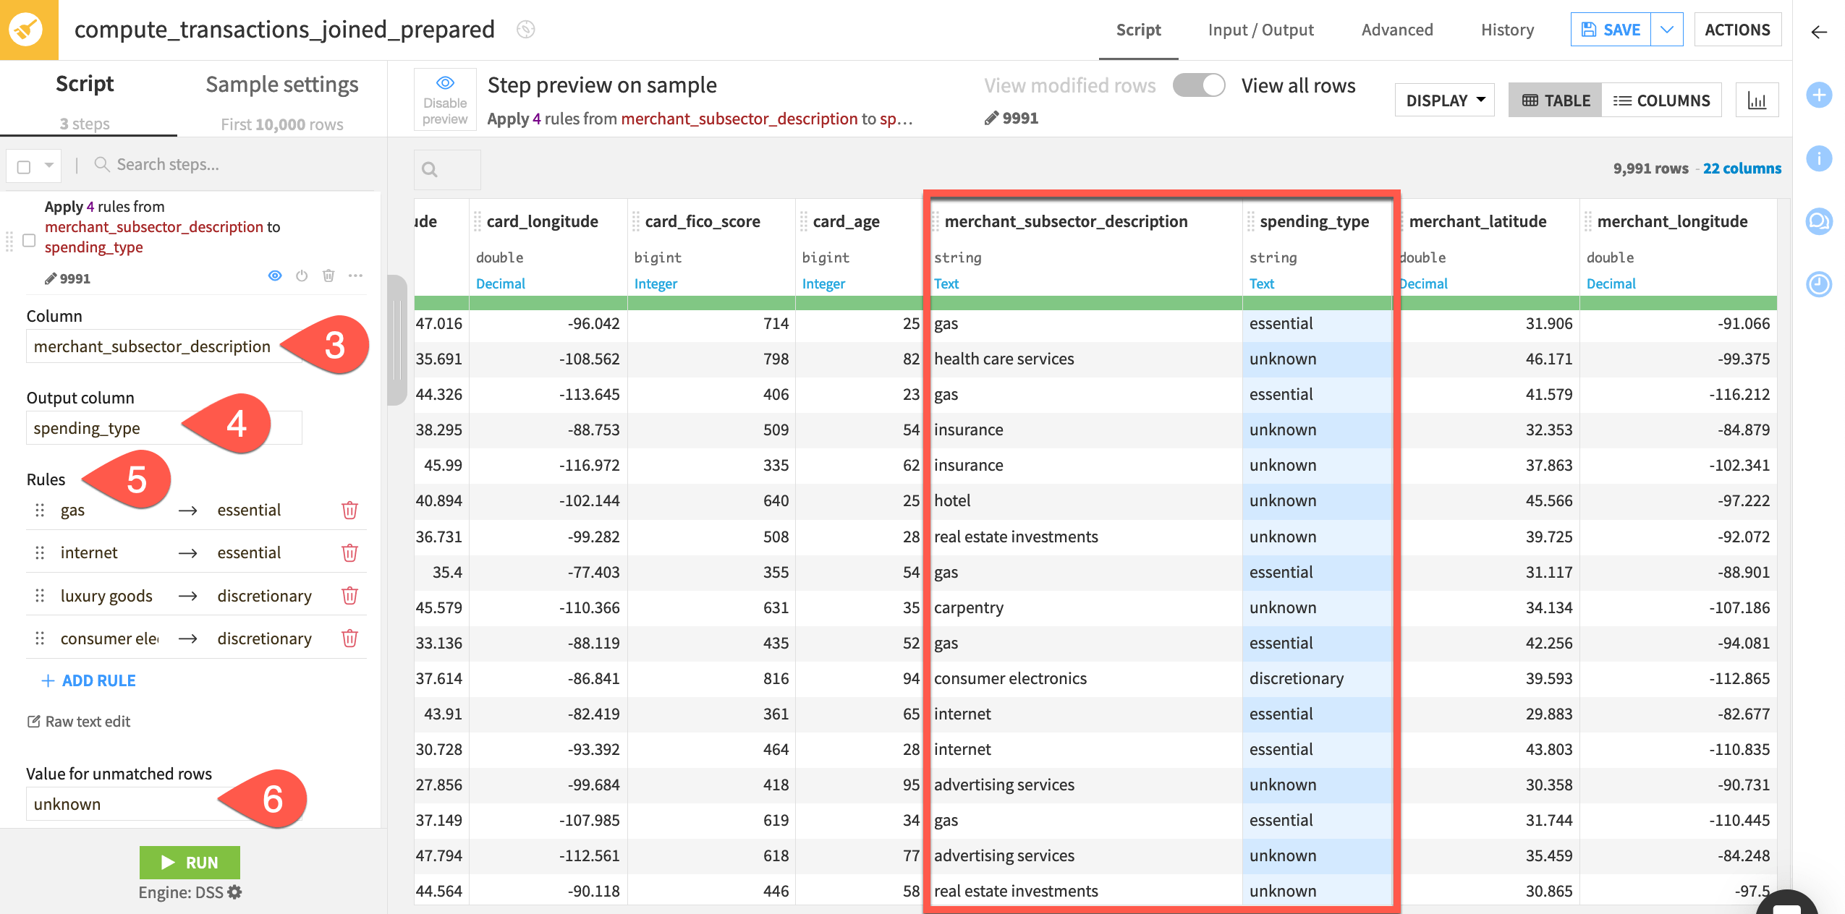Open the chart analysis icon

(x=1757, y=101)
